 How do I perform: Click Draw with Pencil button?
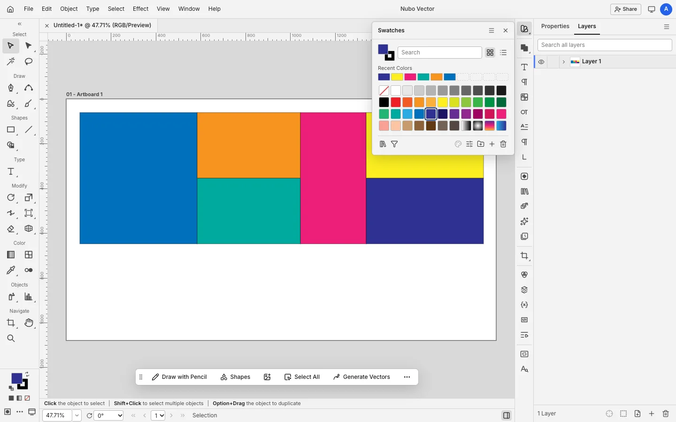pyautogui.click(x=179, y=377)
